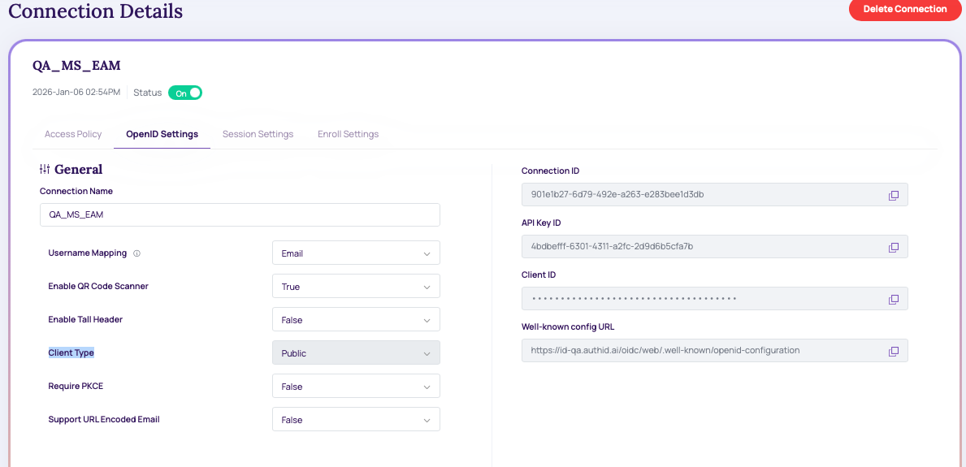966x467 pixels.
Task: Copy the Connection ID value
Action: click(x=894, y=195)
